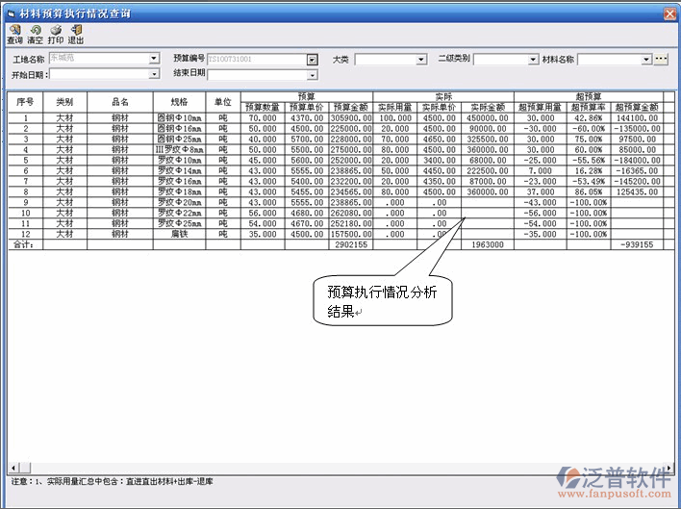
Task: Open the 预算编号 dropdown list
Action: tap(312, 60)
